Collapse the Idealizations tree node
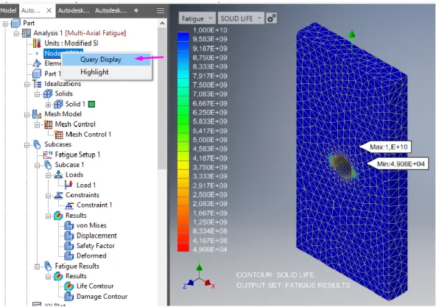The height and width of the screenshot is (307, 436). click(x=27, y=84)
